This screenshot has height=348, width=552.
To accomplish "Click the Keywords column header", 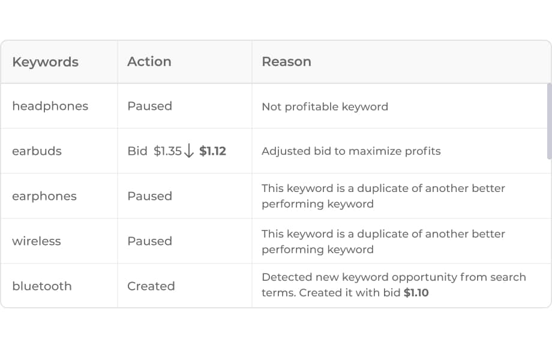I will 45,62.
